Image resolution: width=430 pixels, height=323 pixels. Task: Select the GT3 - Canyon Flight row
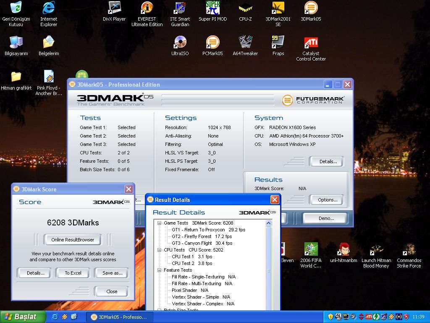pyautogui.click(x=202, y=243)
